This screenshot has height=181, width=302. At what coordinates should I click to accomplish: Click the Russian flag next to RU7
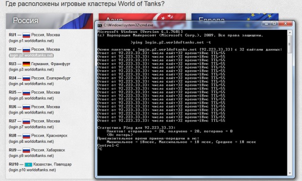(26, 121)
